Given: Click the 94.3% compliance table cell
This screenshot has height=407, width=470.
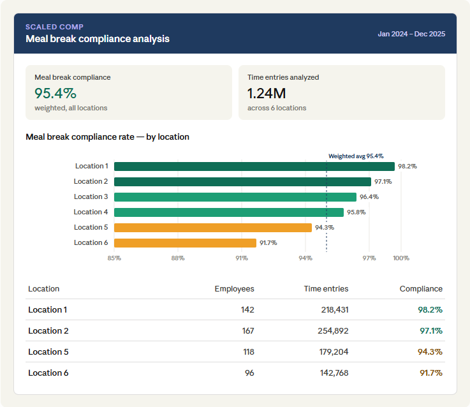Looking at the screenshot, I should point(430,352).
